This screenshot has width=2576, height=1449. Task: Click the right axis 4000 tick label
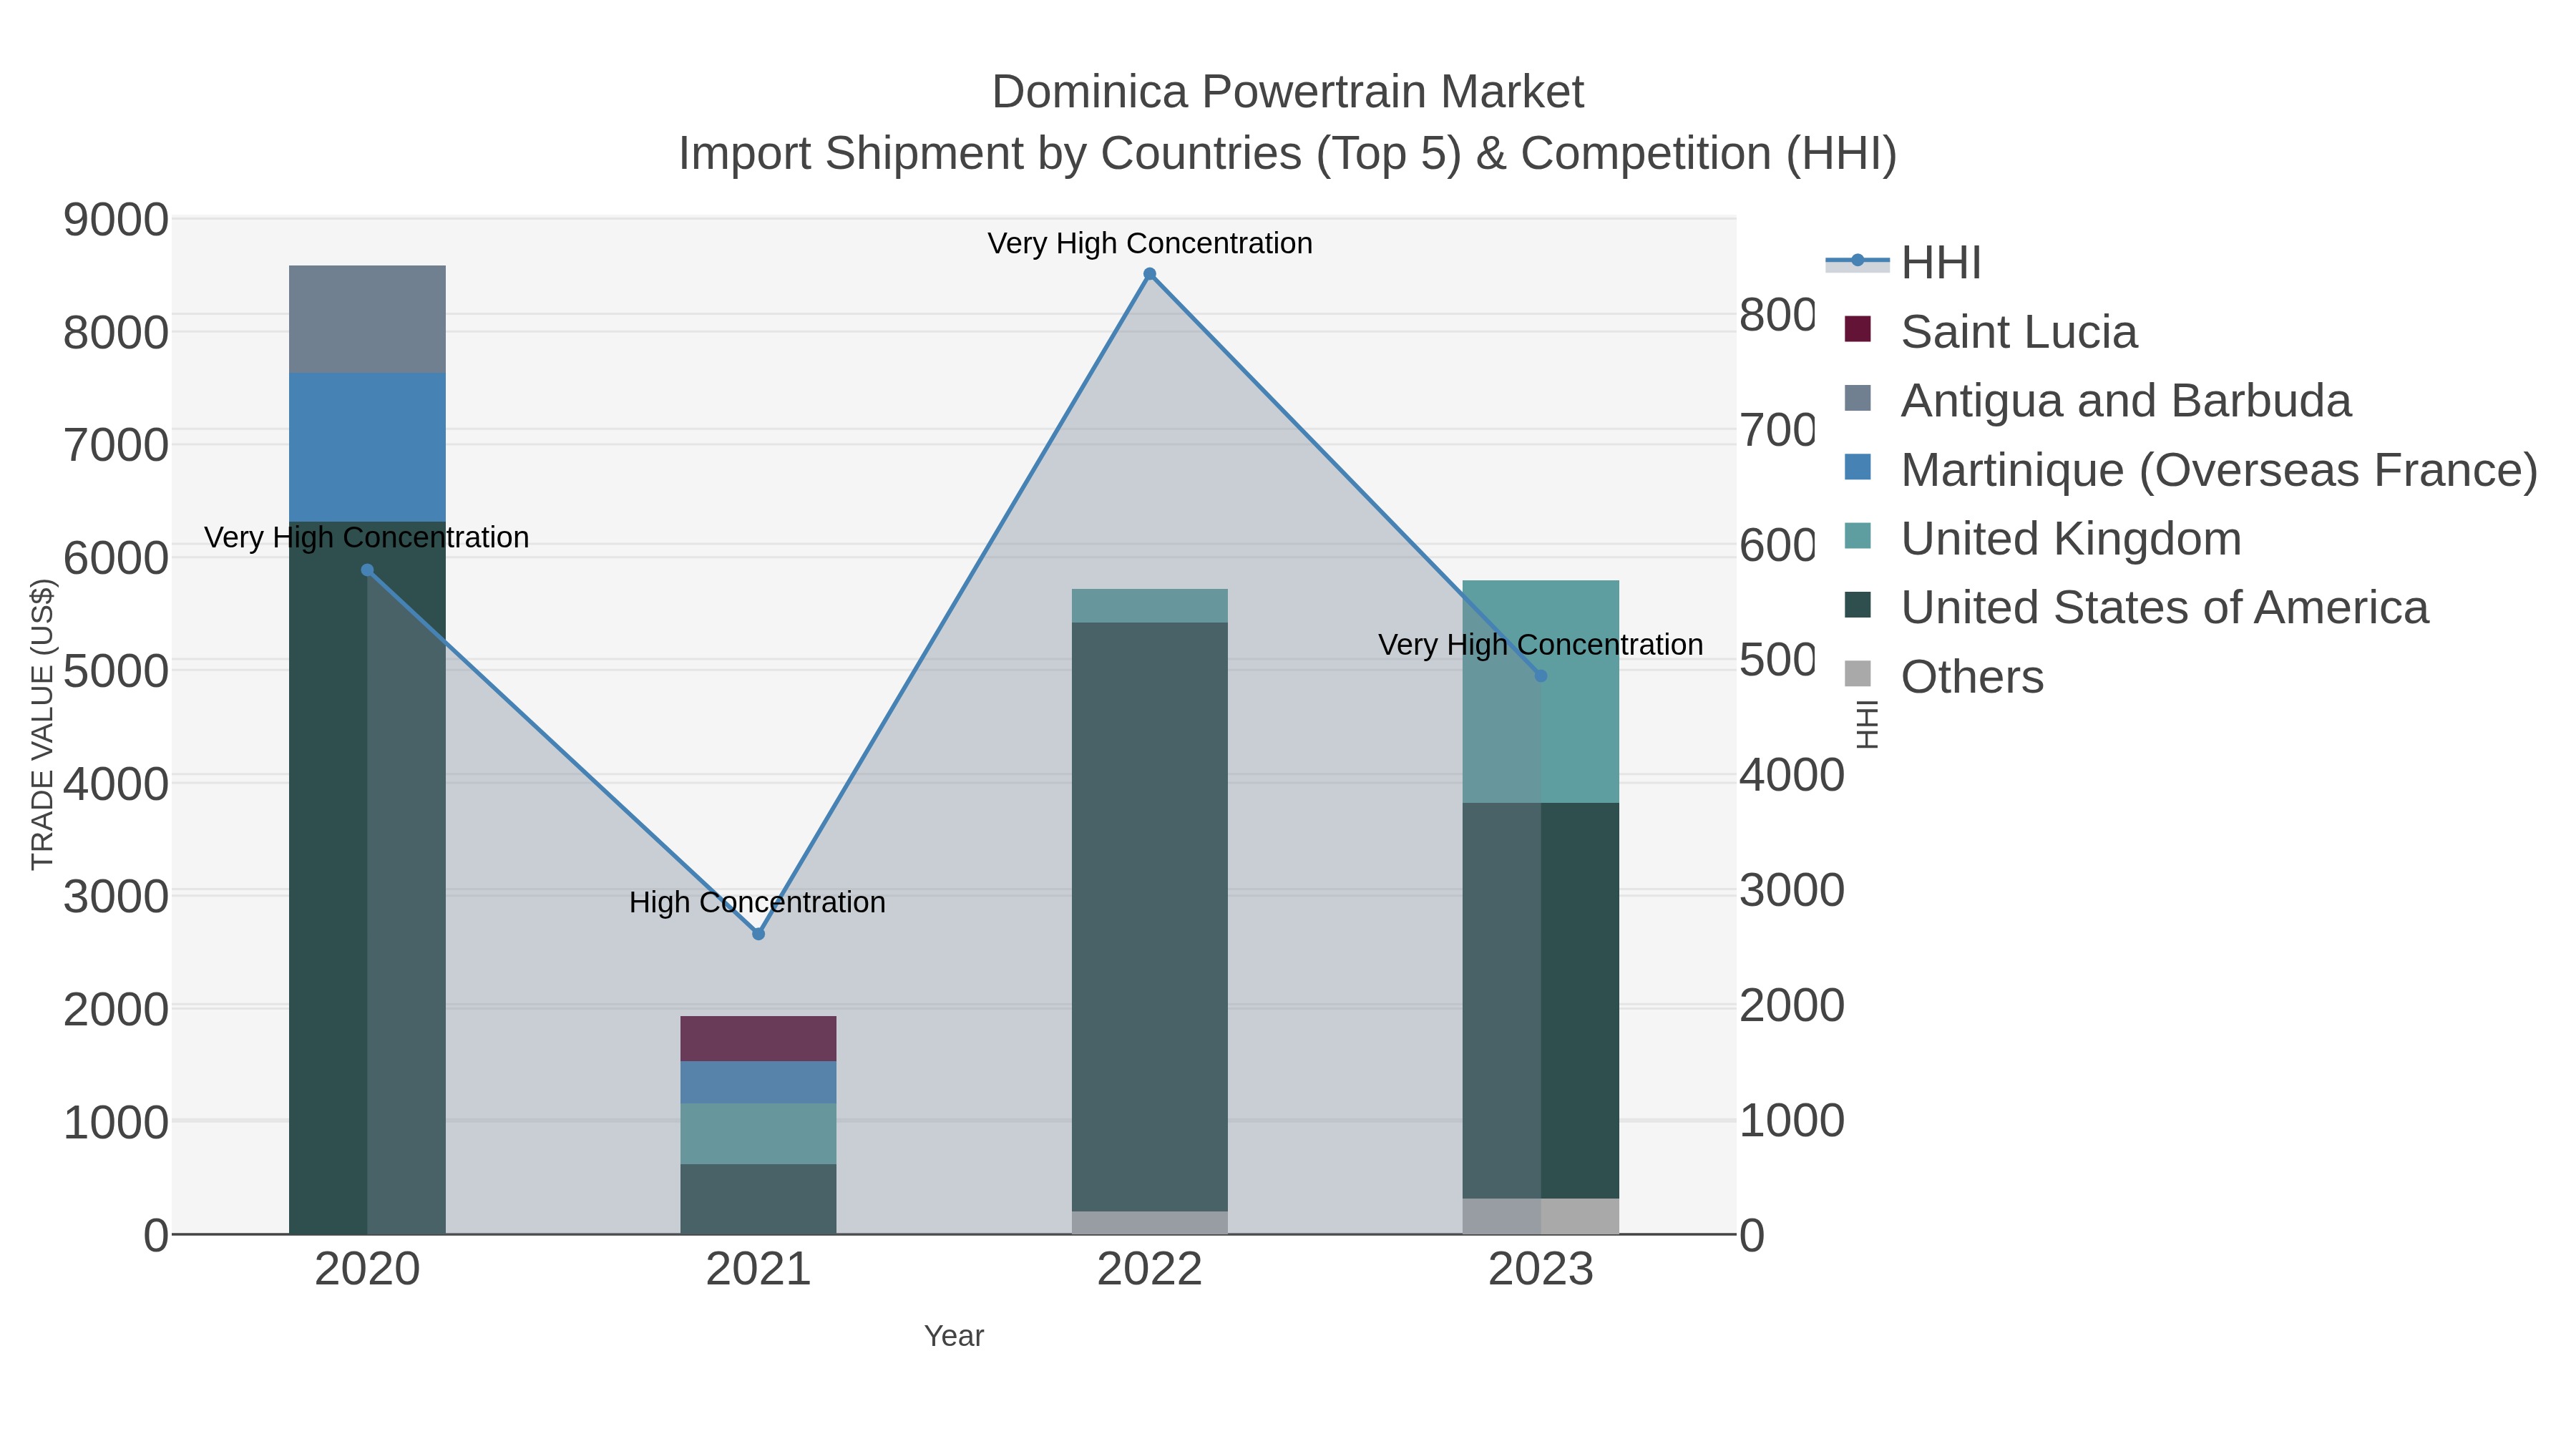pyautogui.click(x=1792, y=776)
